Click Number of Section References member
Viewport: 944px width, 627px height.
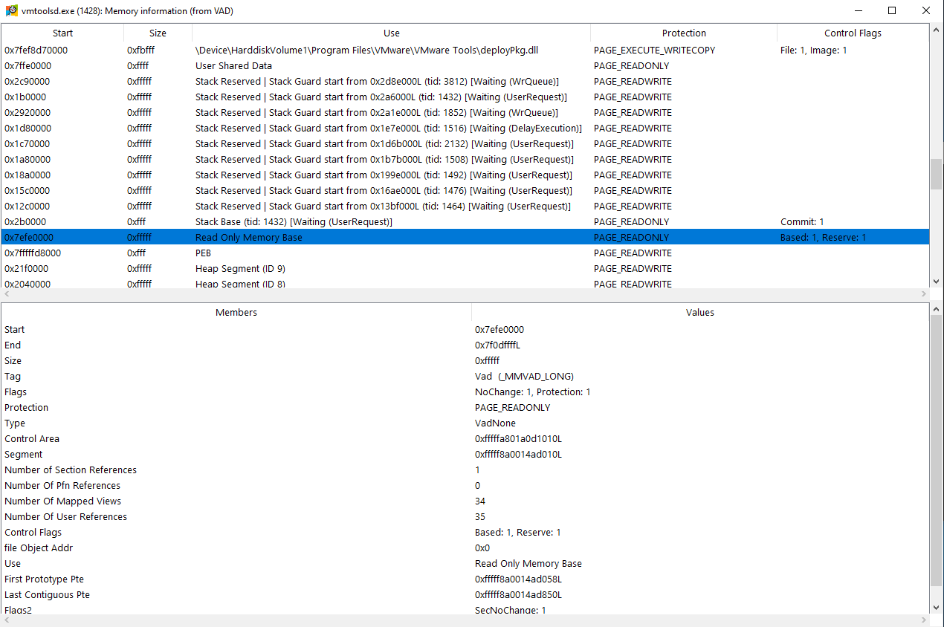(71, 470)
